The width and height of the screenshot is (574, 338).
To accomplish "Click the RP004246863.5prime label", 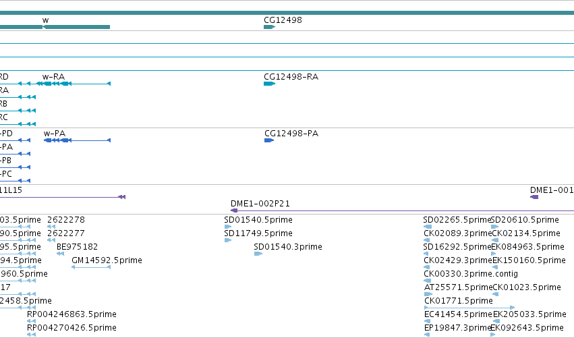I will (x=71, y=314).
